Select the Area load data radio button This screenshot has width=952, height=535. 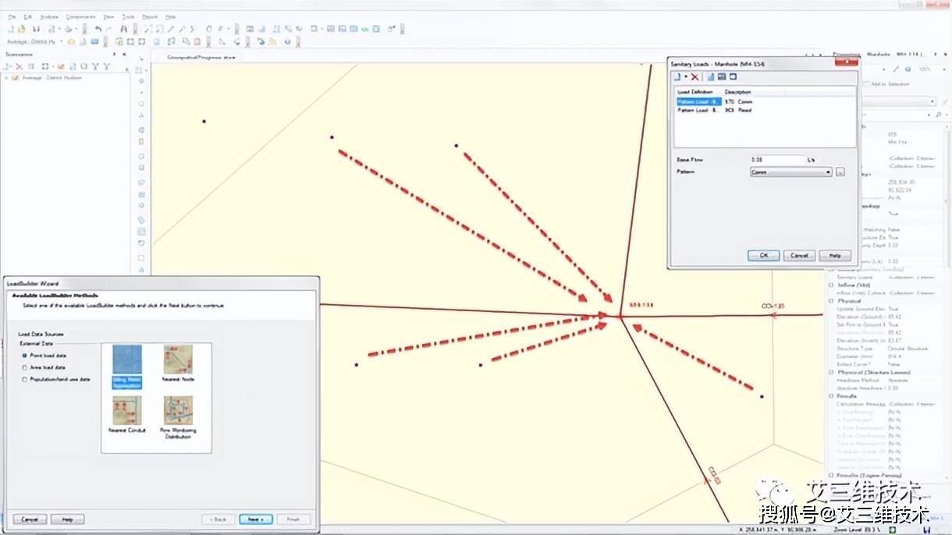click(x=25, y=367)
